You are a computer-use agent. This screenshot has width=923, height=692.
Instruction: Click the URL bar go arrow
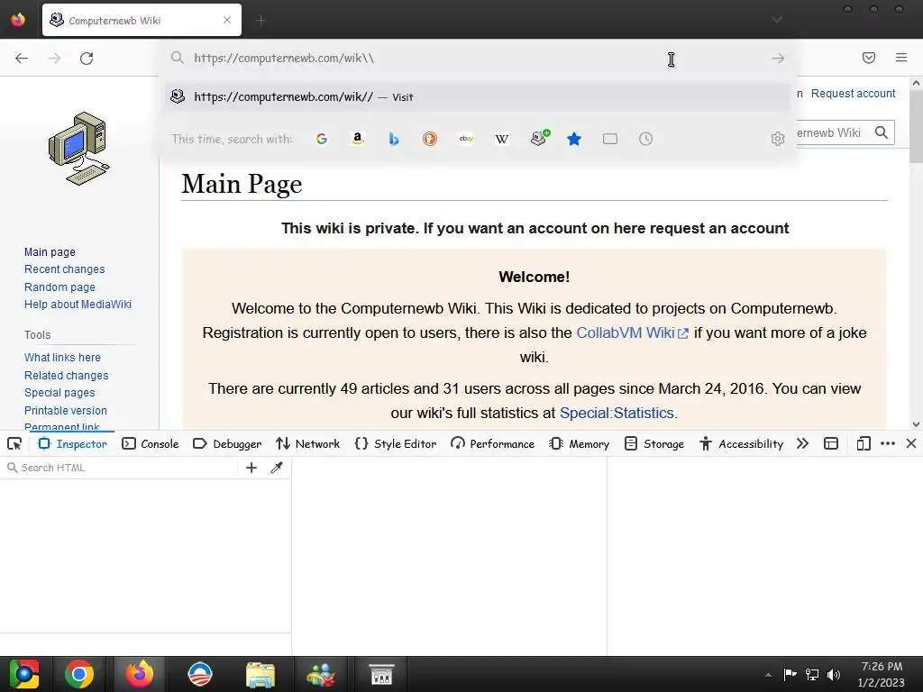(778, 59)
